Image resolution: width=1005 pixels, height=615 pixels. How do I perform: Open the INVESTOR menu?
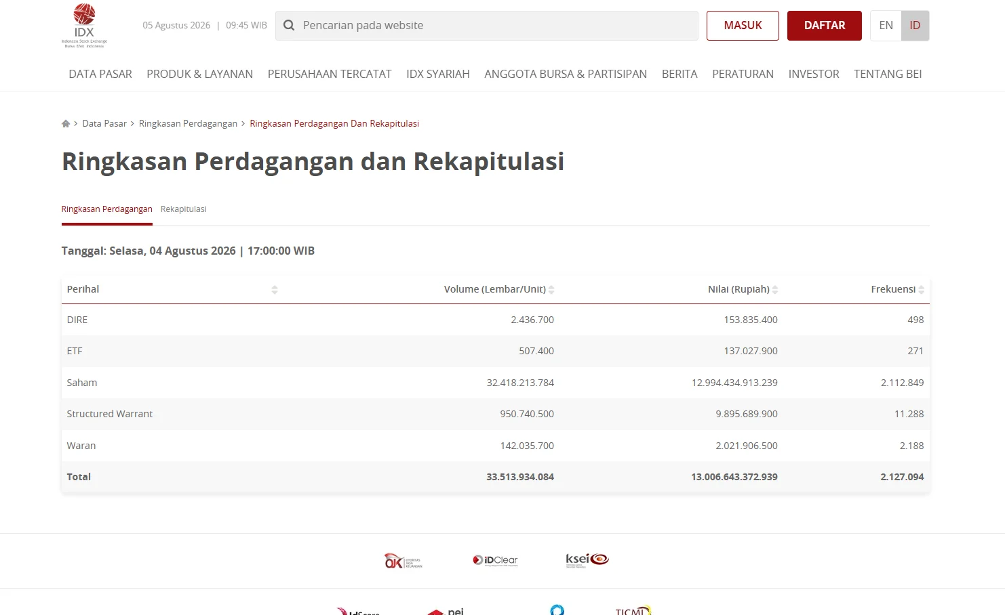814,74
